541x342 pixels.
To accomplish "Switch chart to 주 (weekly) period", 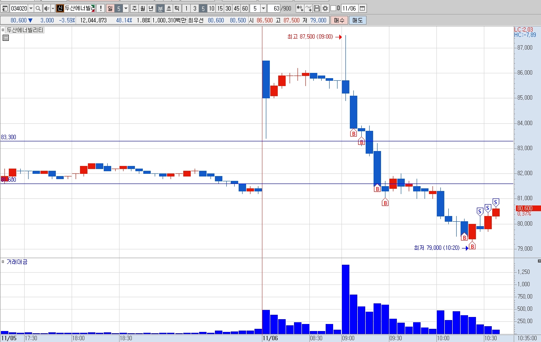I will click(x=134, y=8).
